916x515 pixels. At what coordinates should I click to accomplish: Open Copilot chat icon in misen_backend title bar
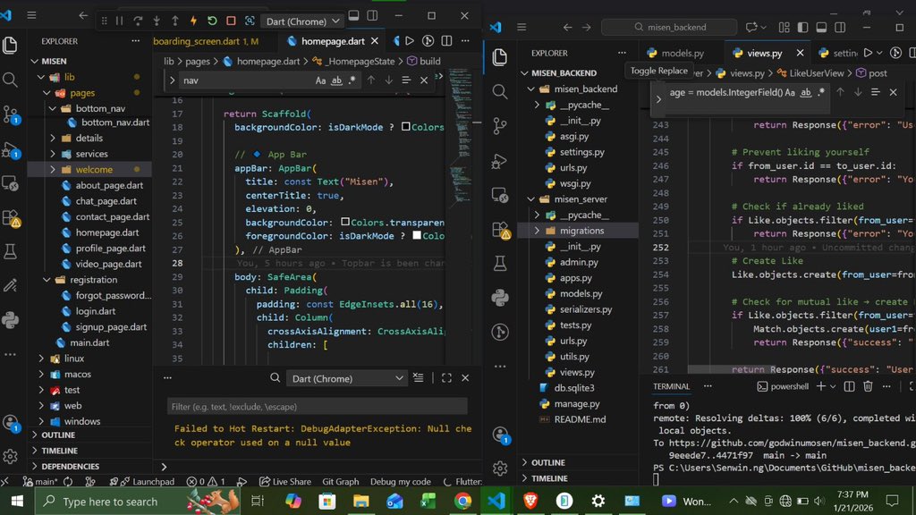pyautogui.click(x=751, y=27)
